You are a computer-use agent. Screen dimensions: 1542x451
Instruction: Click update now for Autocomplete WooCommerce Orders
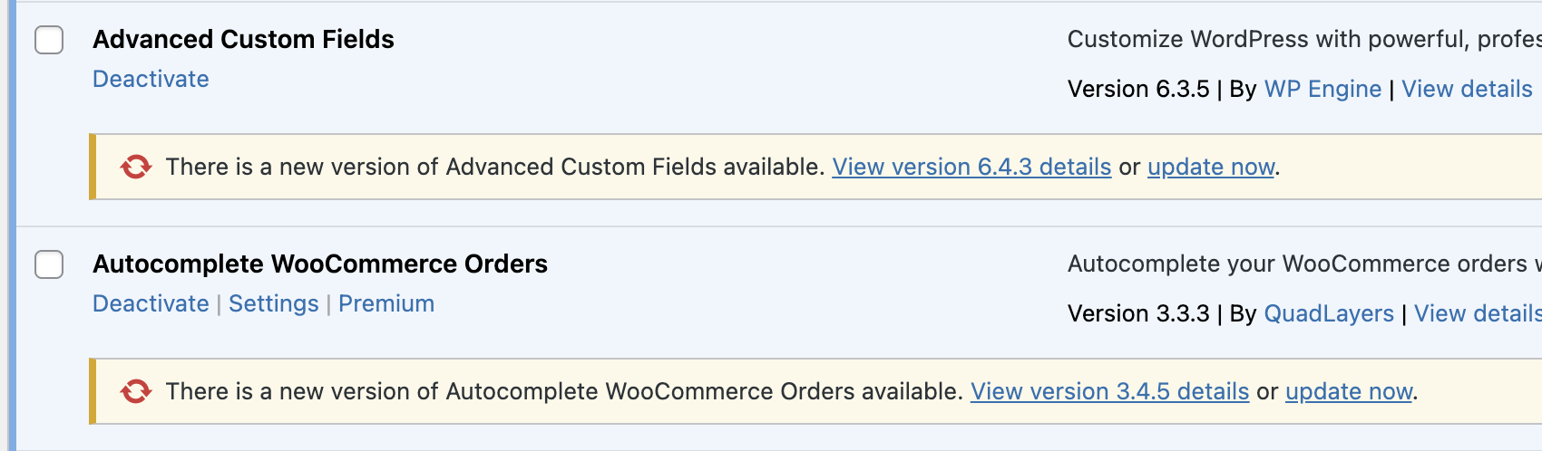(x=1349, y=391)
